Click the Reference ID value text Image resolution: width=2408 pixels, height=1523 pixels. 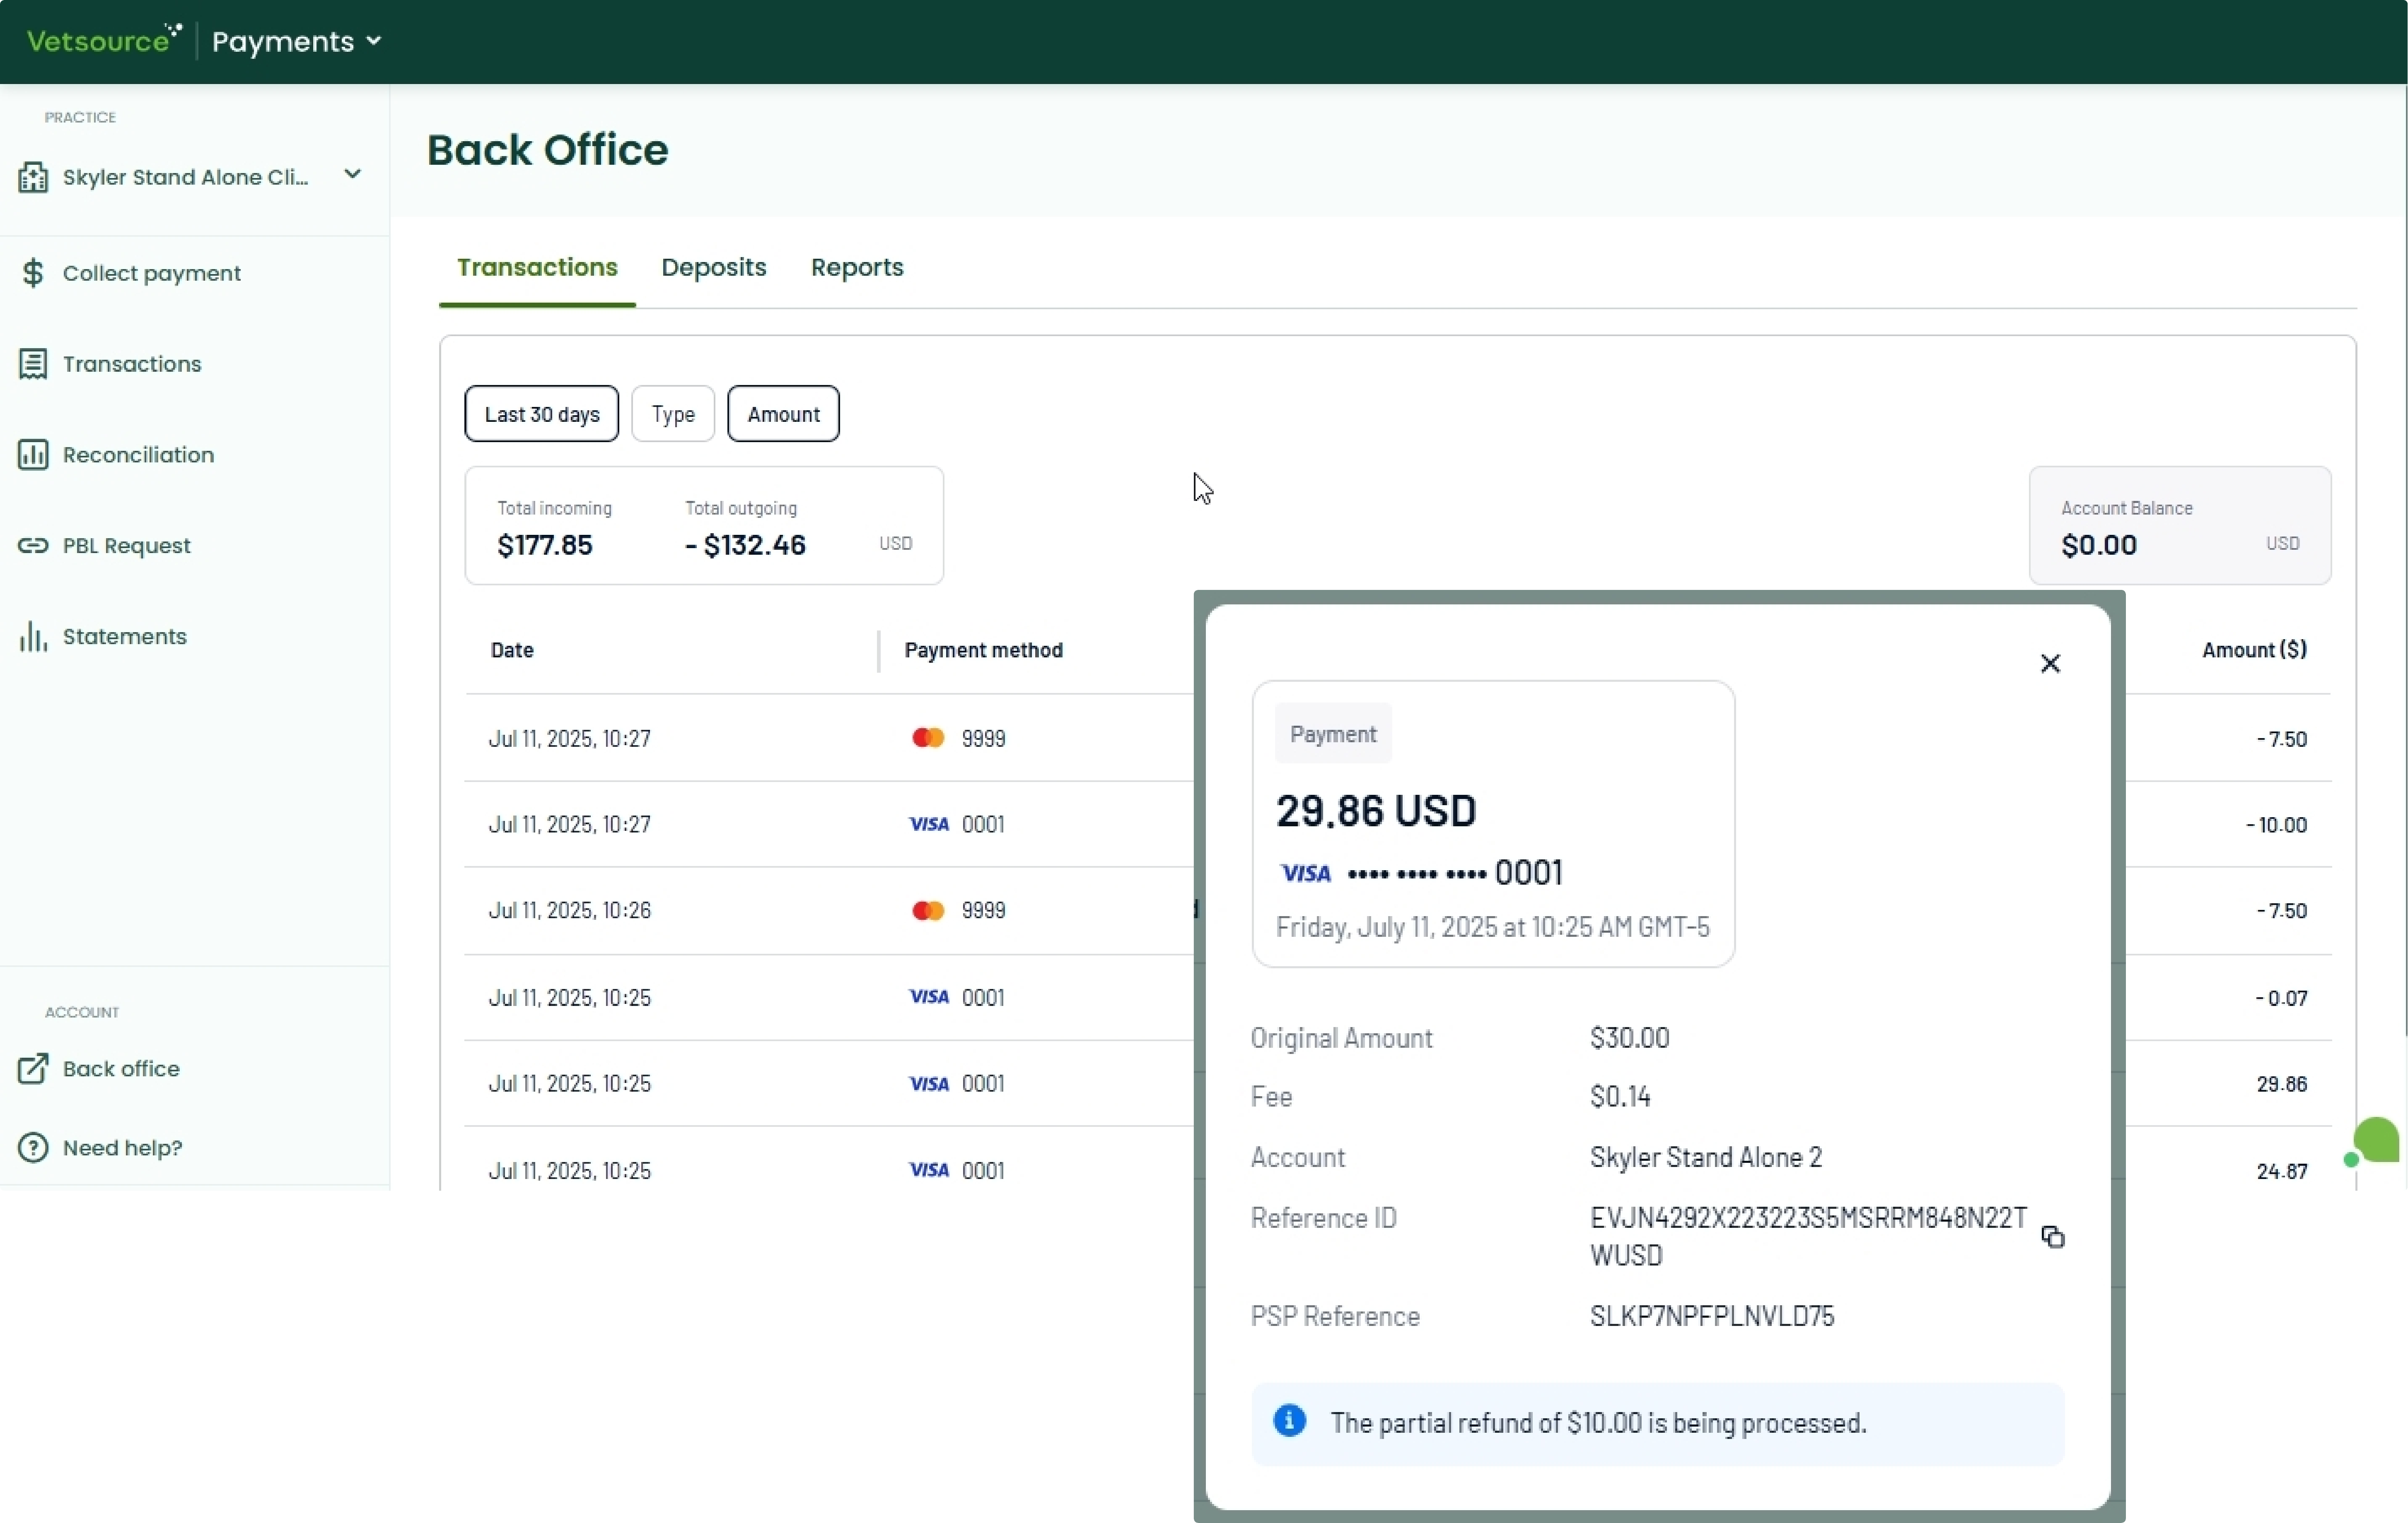pyautogui.click(x=1808, y=1236)
